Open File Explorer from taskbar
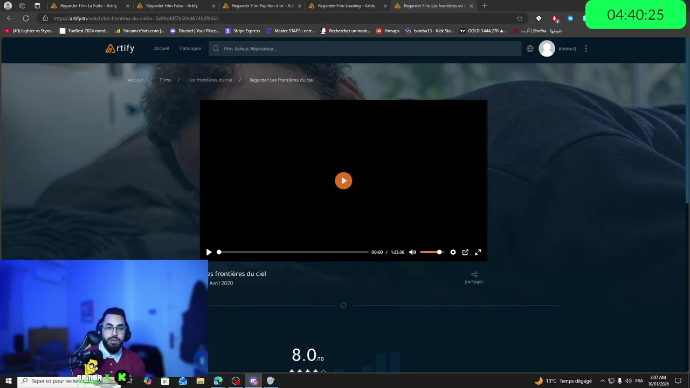This screenshot has height=388, width=690. point(201,381)
